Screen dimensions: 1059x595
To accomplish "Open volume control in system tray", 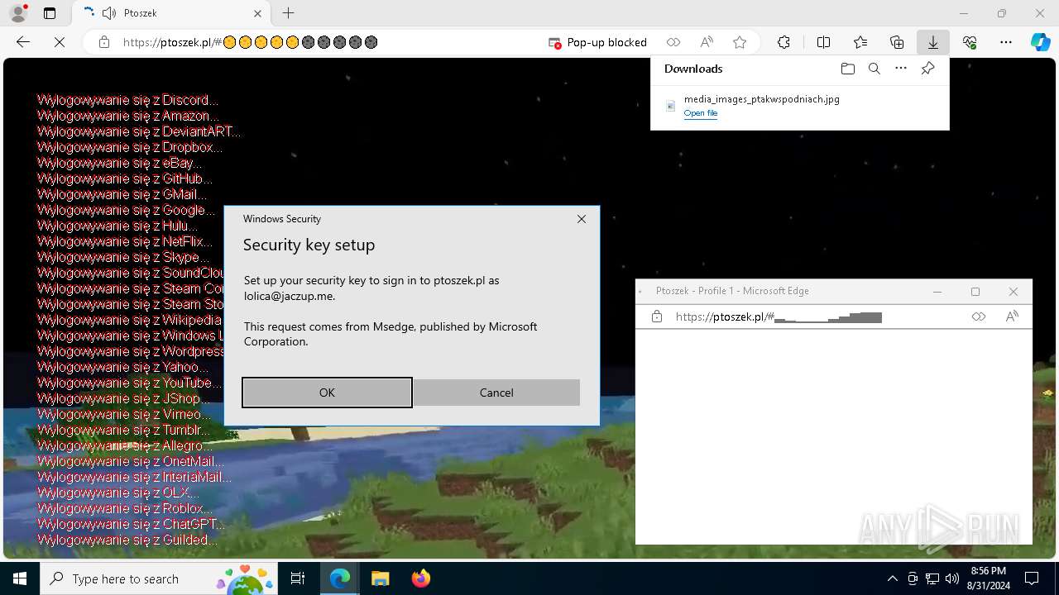I will point(951,578).
